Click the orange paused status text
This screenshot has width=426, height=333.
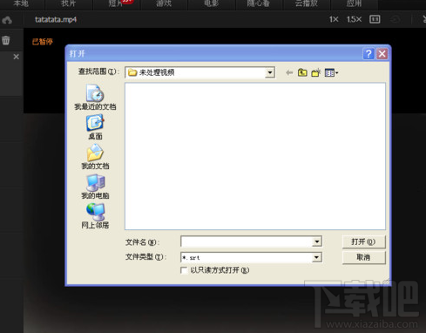click(43, 42)
